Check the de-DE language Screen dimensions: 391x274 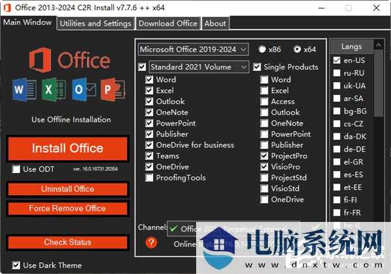(x=337, y=149)
